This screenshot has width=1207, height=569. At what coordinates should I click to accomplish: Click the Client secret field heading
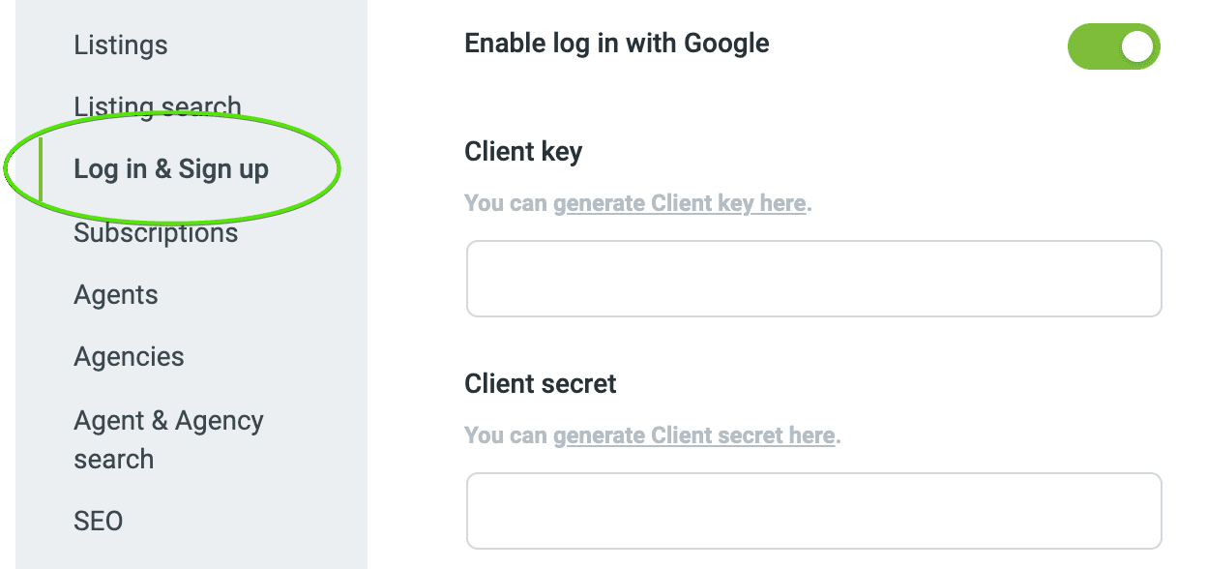pos(540,383)
